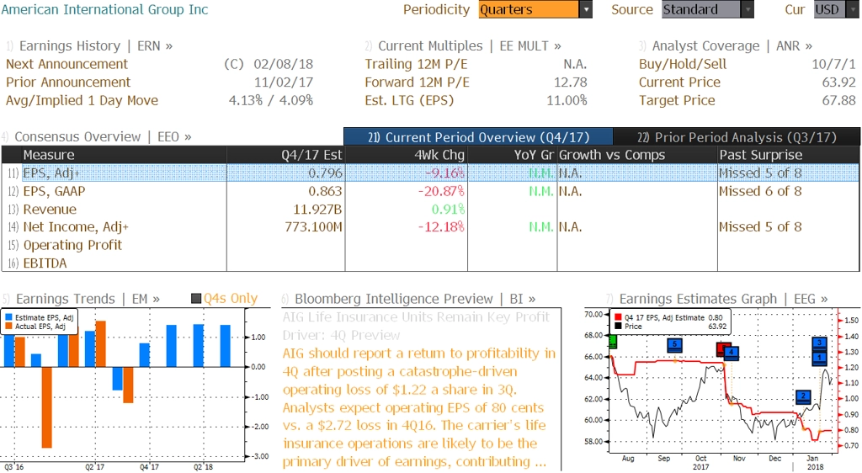Click blue Estimate EPS, Adj legend swatch
Viewport: 862px width, 473px height.
pos(8,317)
